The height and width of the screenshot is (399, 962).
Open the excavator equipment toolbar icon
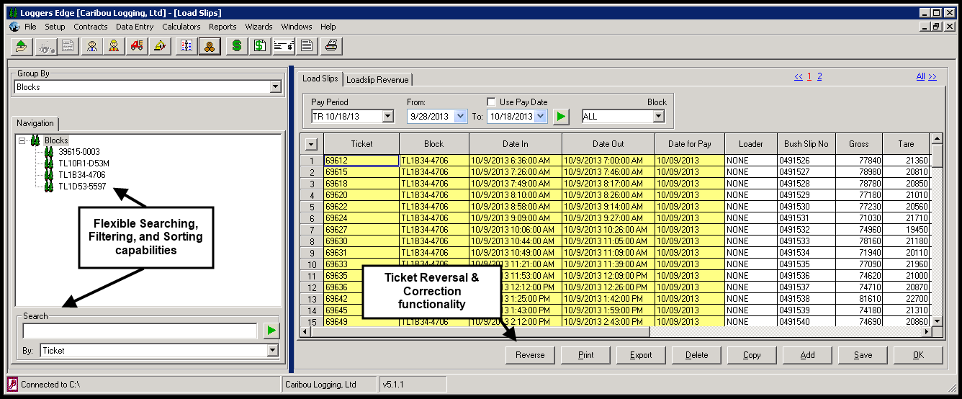tap(160, 46)
